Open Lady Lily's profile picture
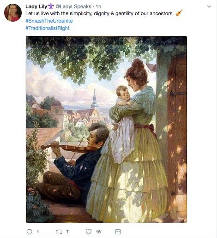Image resolution: width=217 pixels, height=238 pixels. (x=13, y=12)
